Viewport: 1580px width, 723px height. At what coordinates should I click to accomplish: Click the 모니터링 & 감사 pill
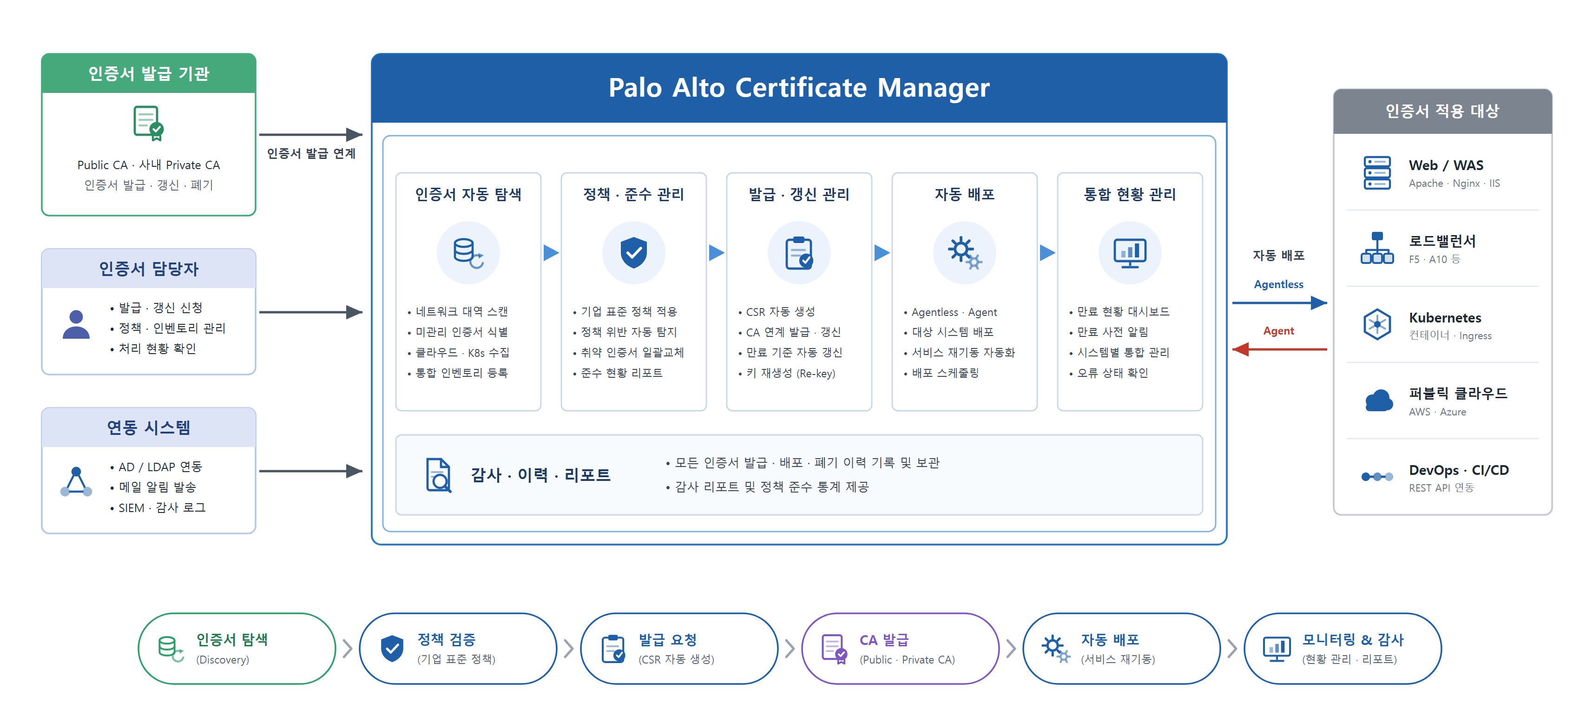(1343, 649)
